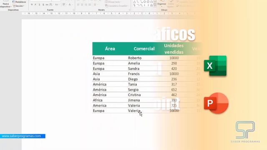Click the Tania cell
Image resolution: width=267 pixels, height=150 pixels.
133,84
